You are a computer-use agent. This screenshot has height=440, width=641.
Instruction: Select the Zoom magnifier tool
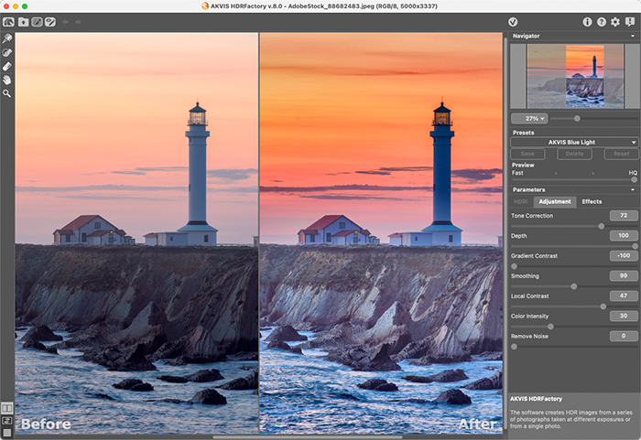click(x=7, y=93)
